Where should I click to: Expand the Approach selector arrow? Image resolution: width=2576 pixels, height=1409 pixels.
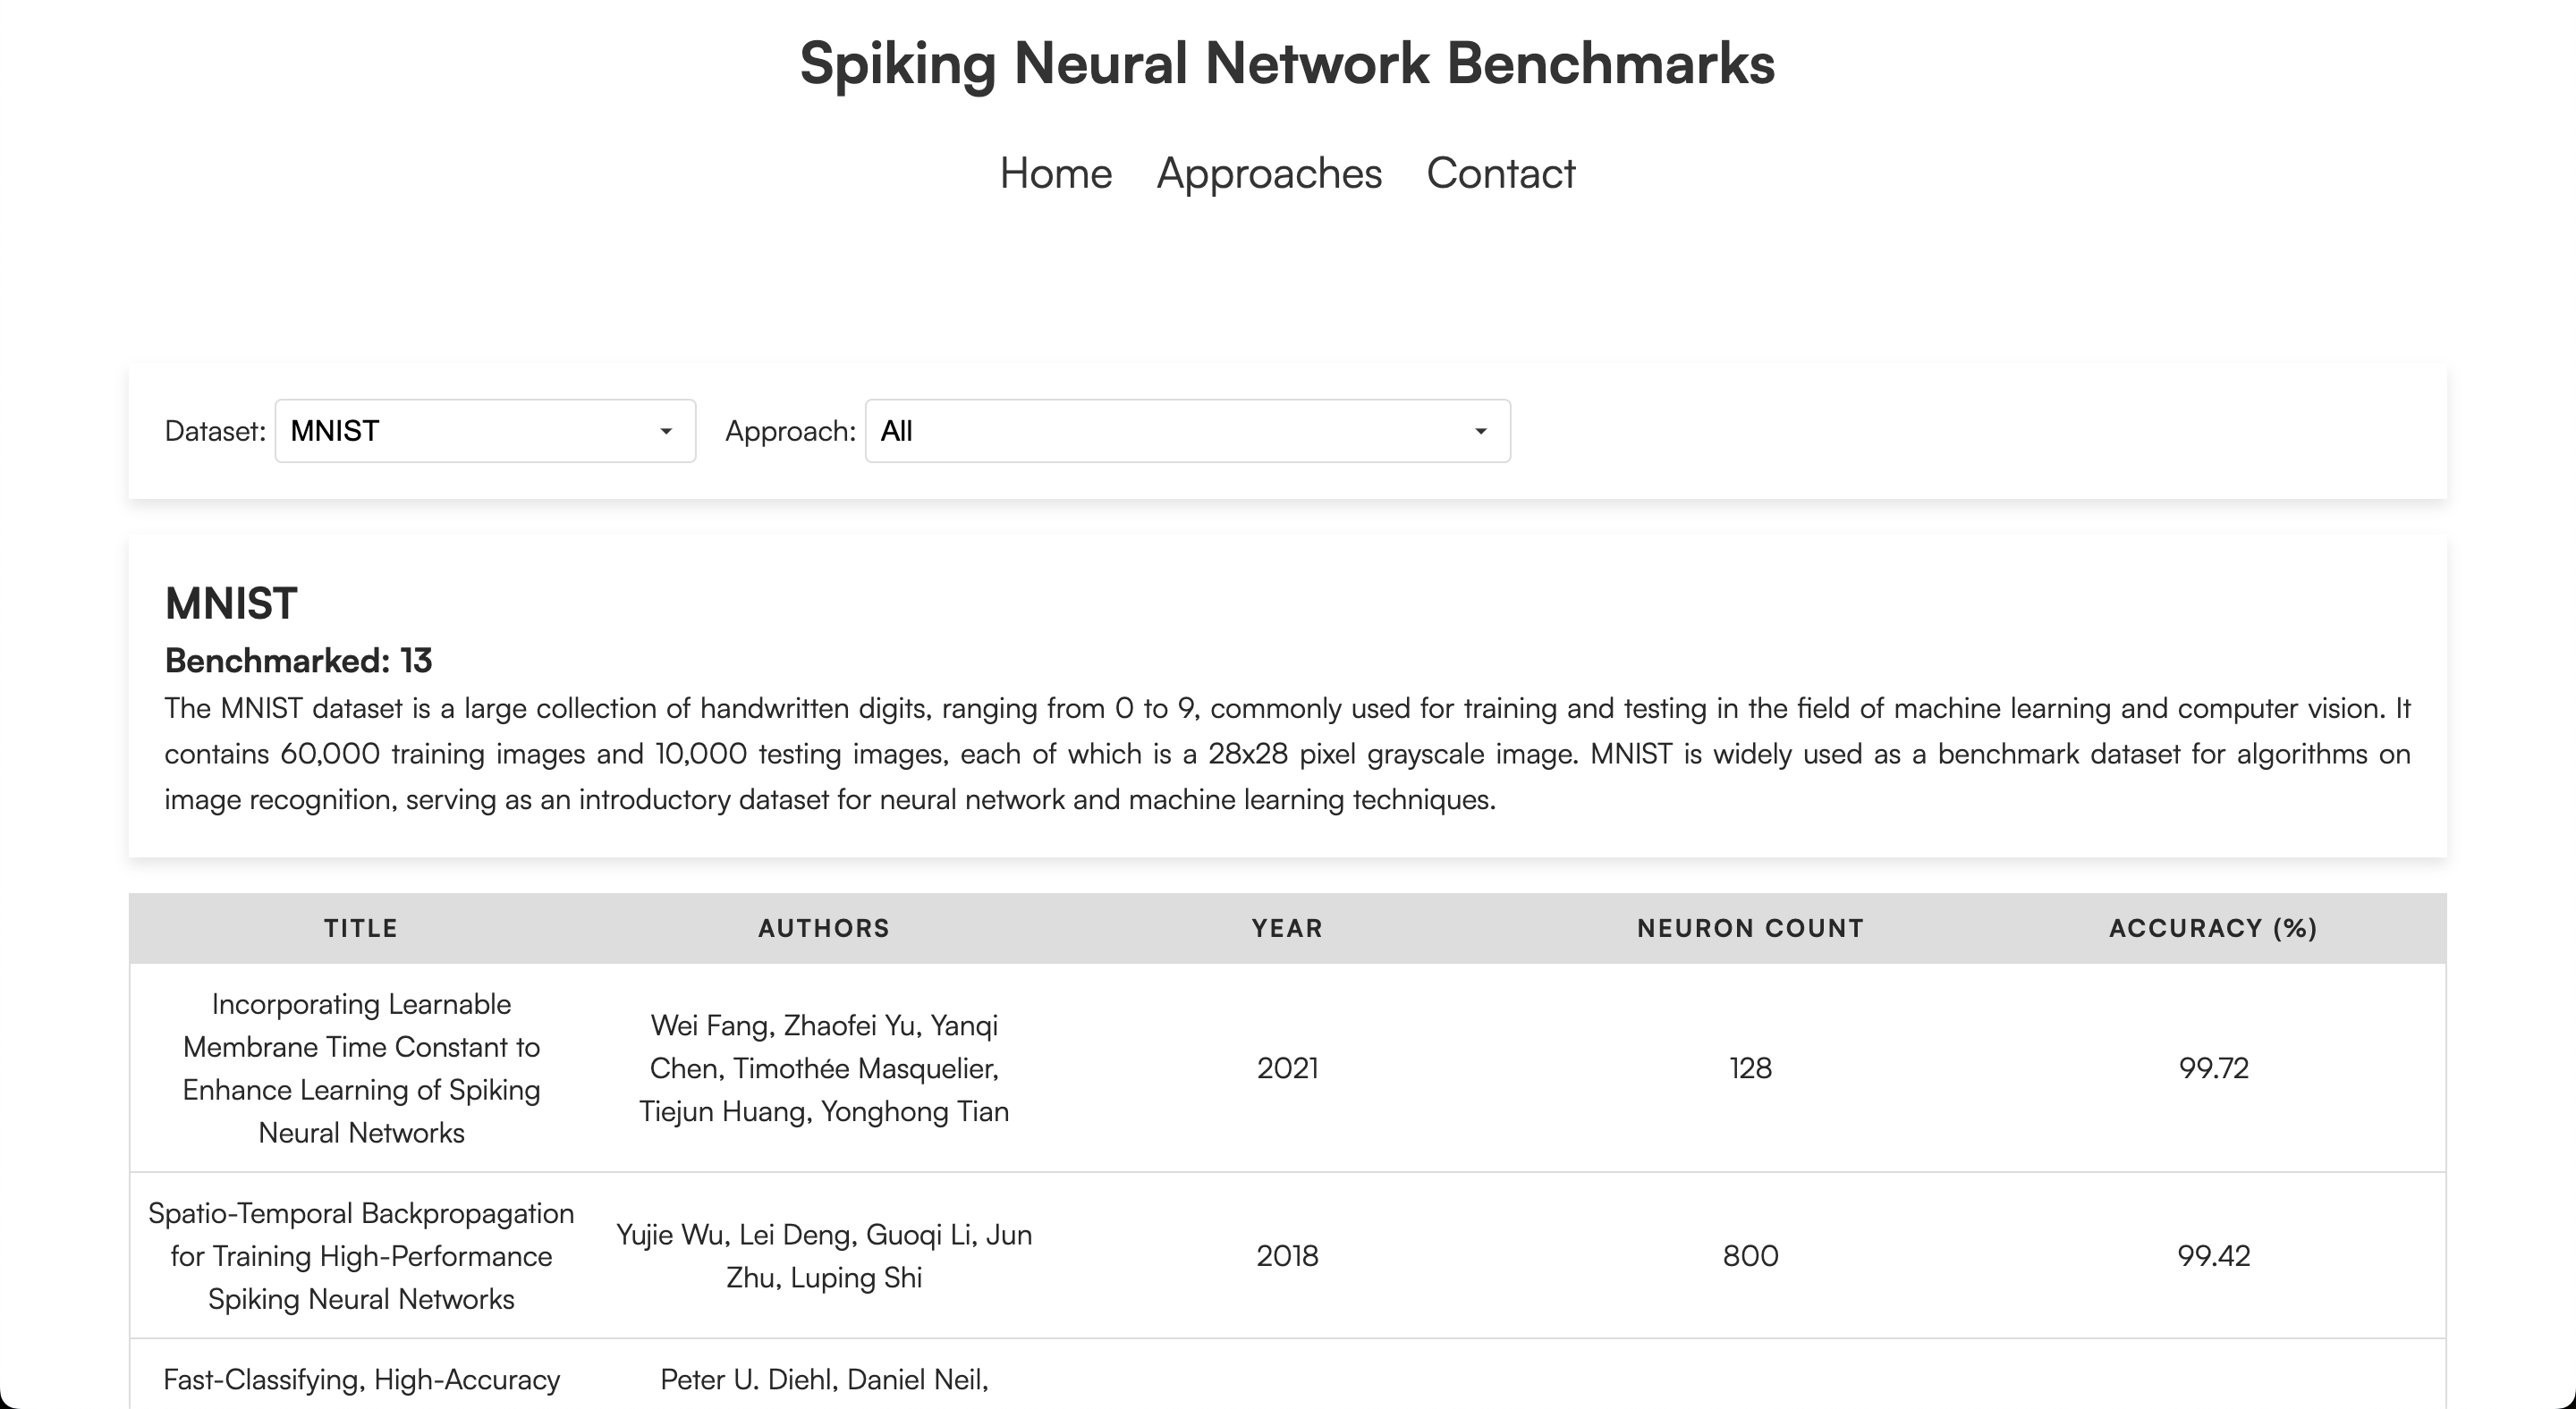pos(1481,431)
